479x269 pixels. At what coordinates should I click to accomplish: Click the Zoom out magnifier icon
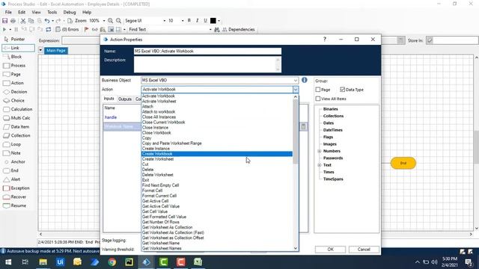click(x=118, y=21)
